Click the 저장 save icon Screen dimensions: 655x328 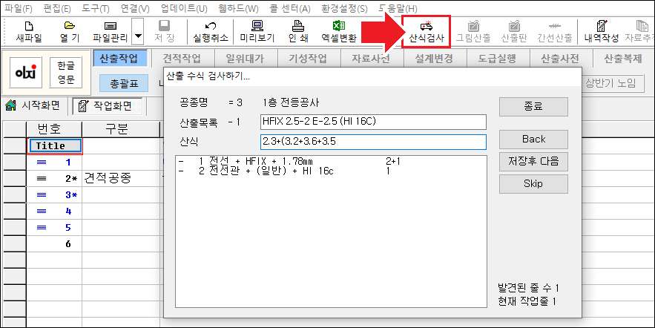point(165,32)
